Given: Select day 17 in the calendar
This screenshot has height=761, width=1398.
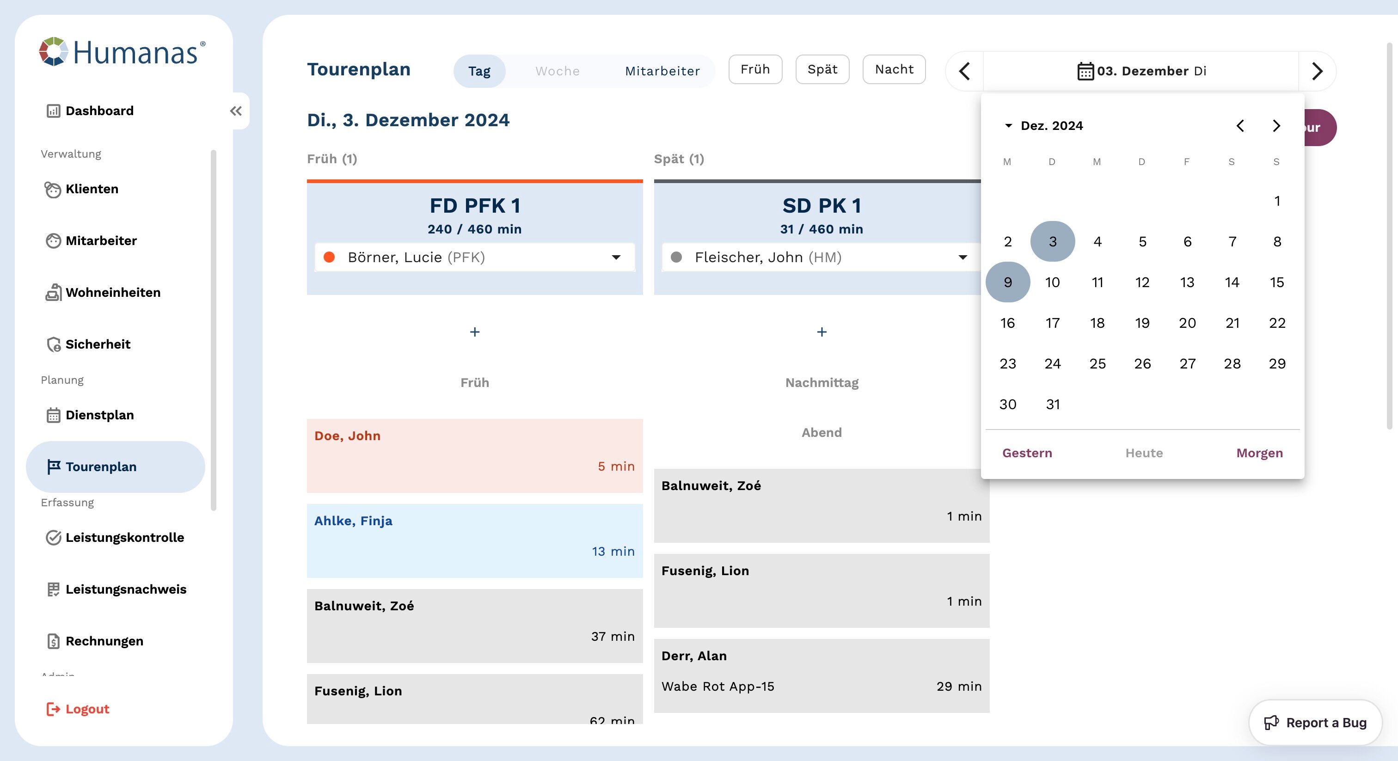Looking at the screenshot, I should 1052,323.
